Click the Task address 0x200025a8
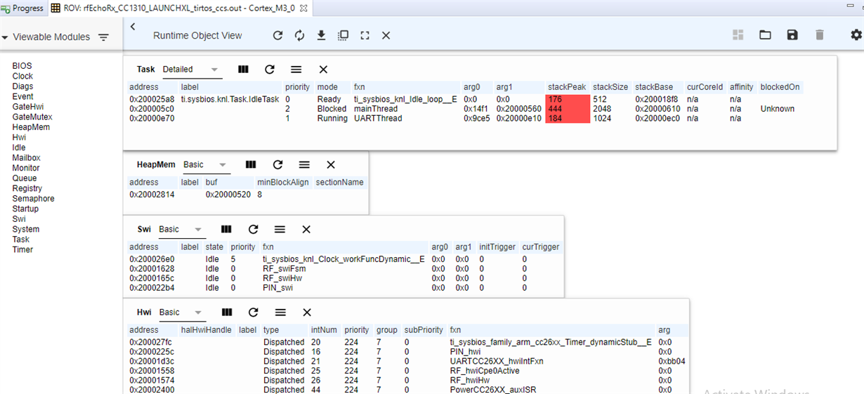This screenshot has height=394, width=864. click(152, 99)
